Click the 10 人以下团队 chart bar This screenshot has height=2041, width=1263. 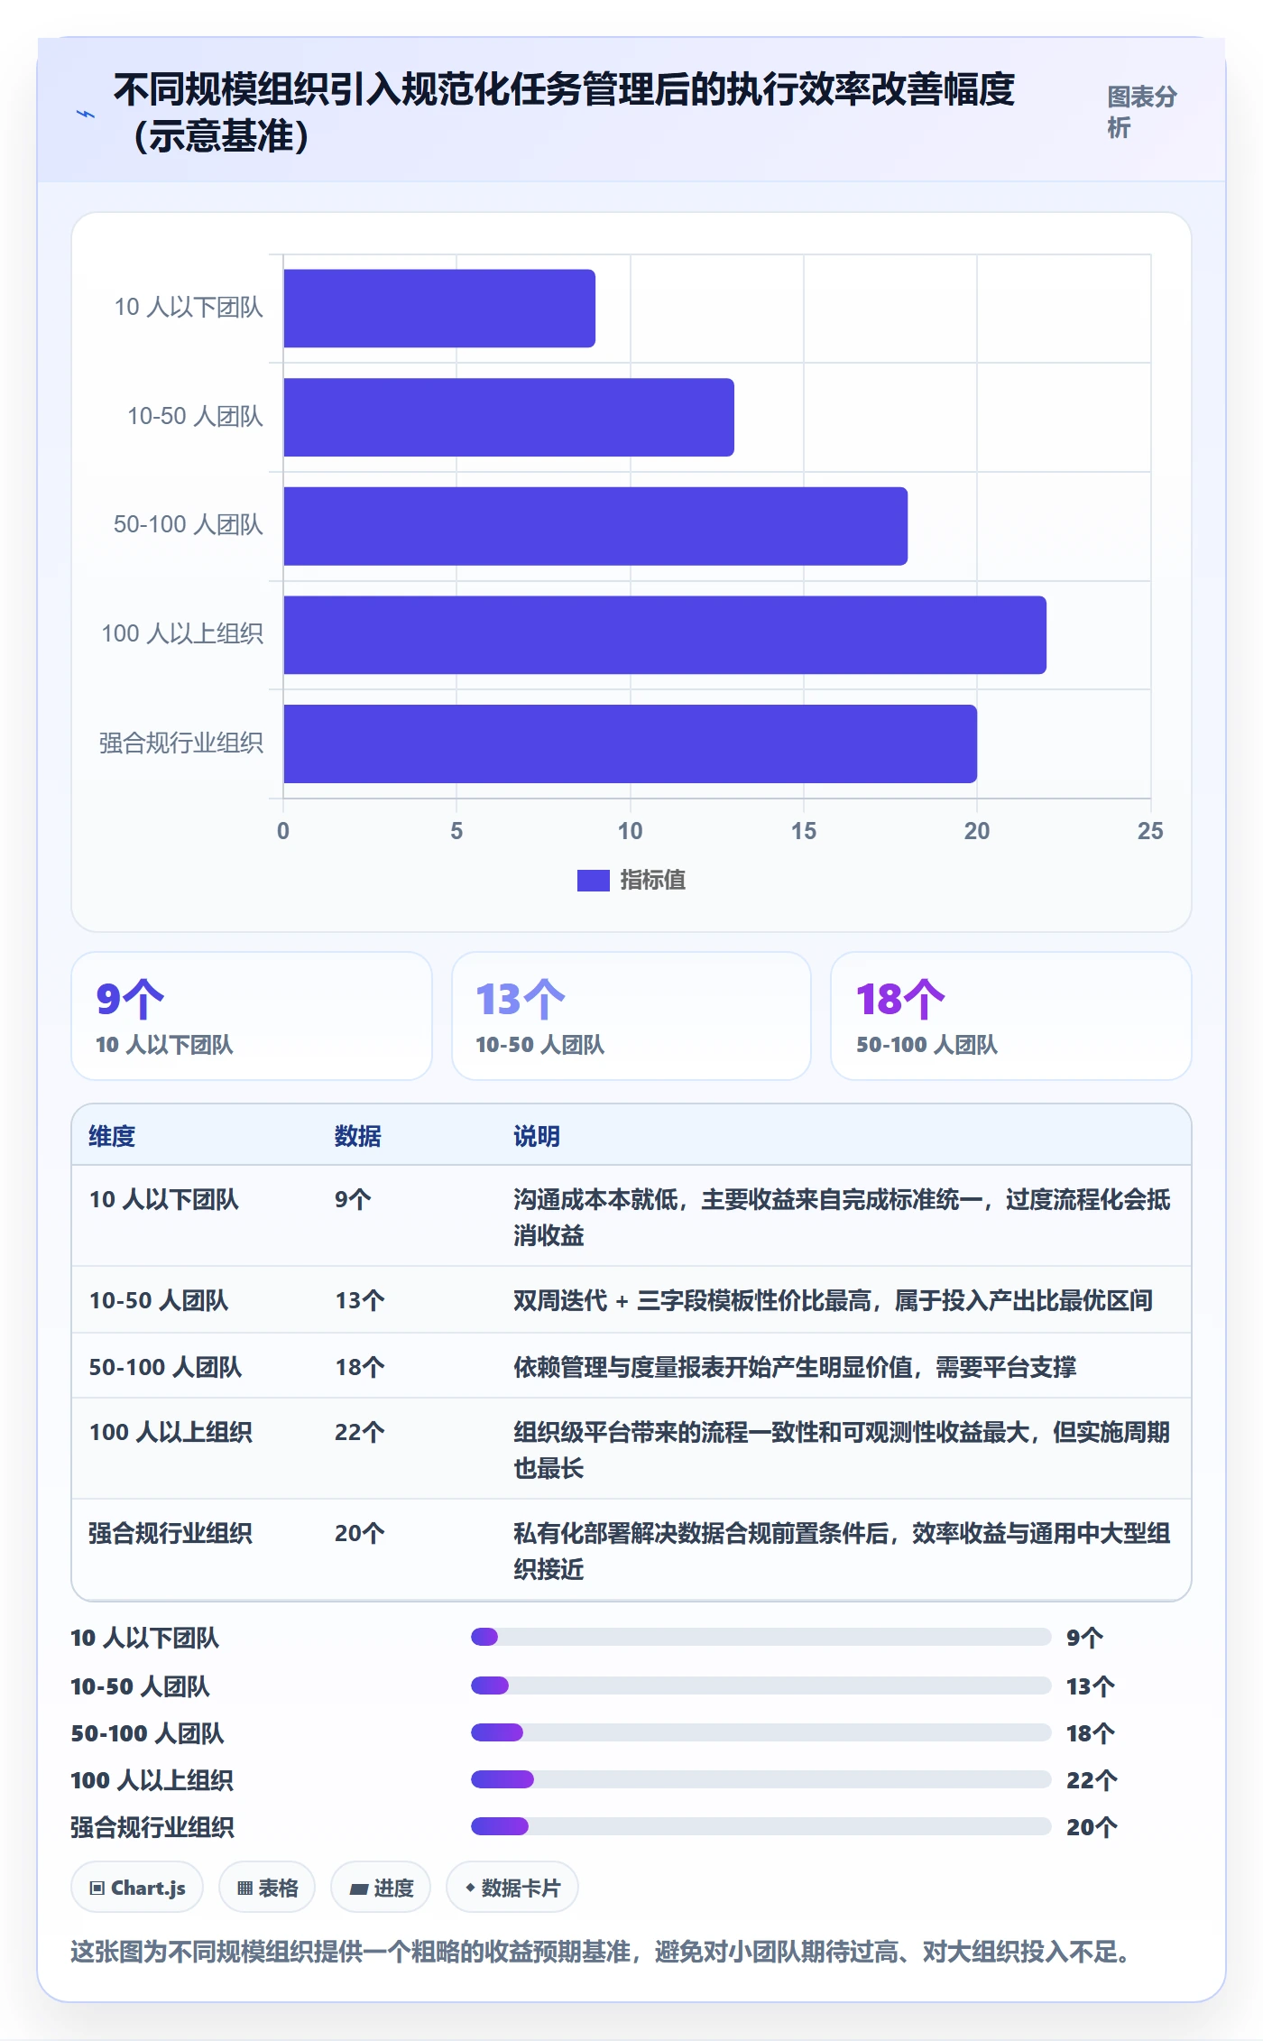click(x=439, y=308)
